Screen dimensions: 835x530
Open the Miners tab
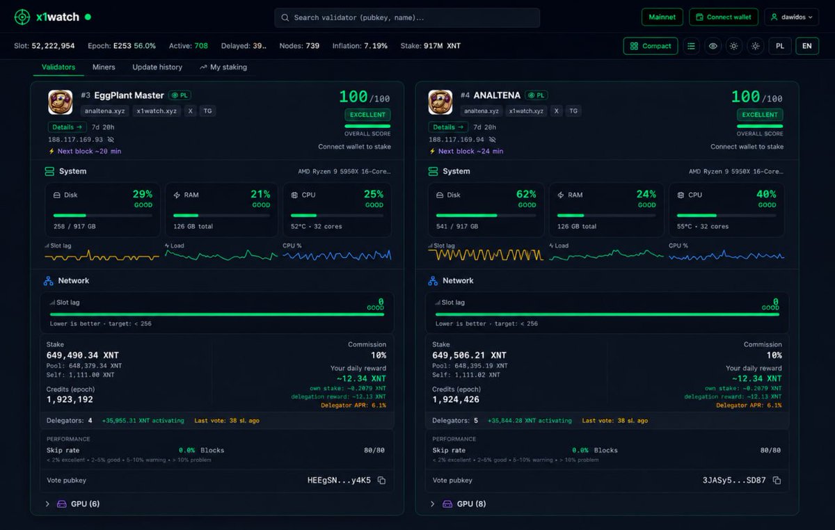point(104,67)
